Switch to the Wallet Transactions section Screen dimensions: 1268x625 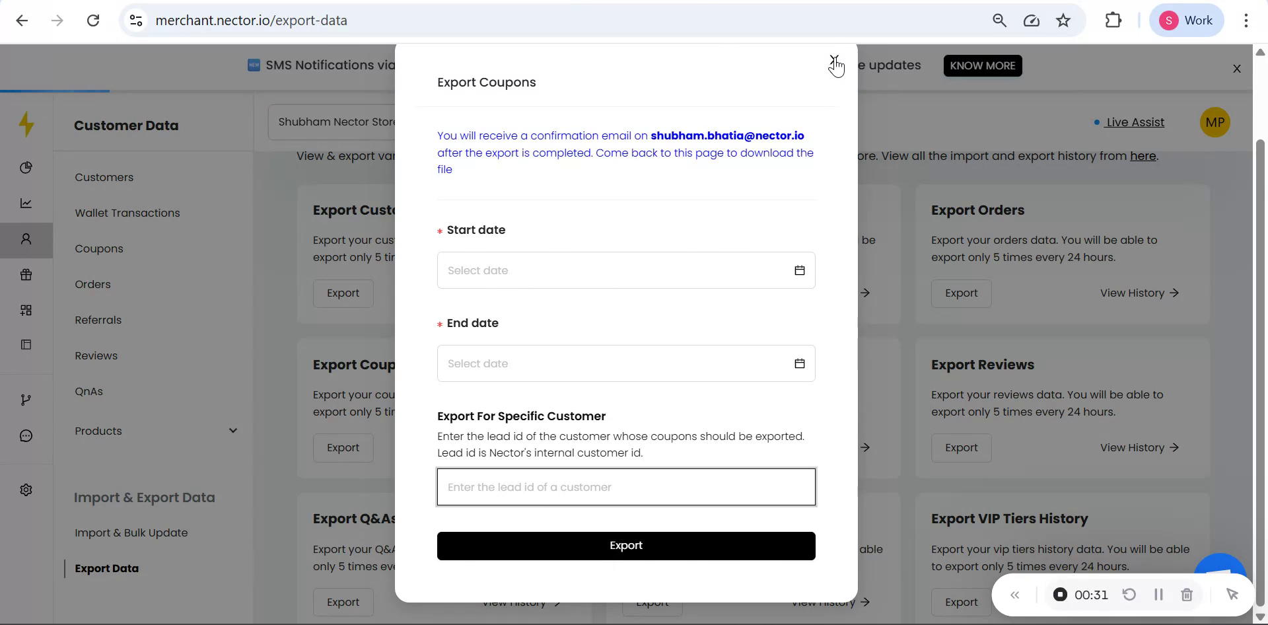(127, 213)
